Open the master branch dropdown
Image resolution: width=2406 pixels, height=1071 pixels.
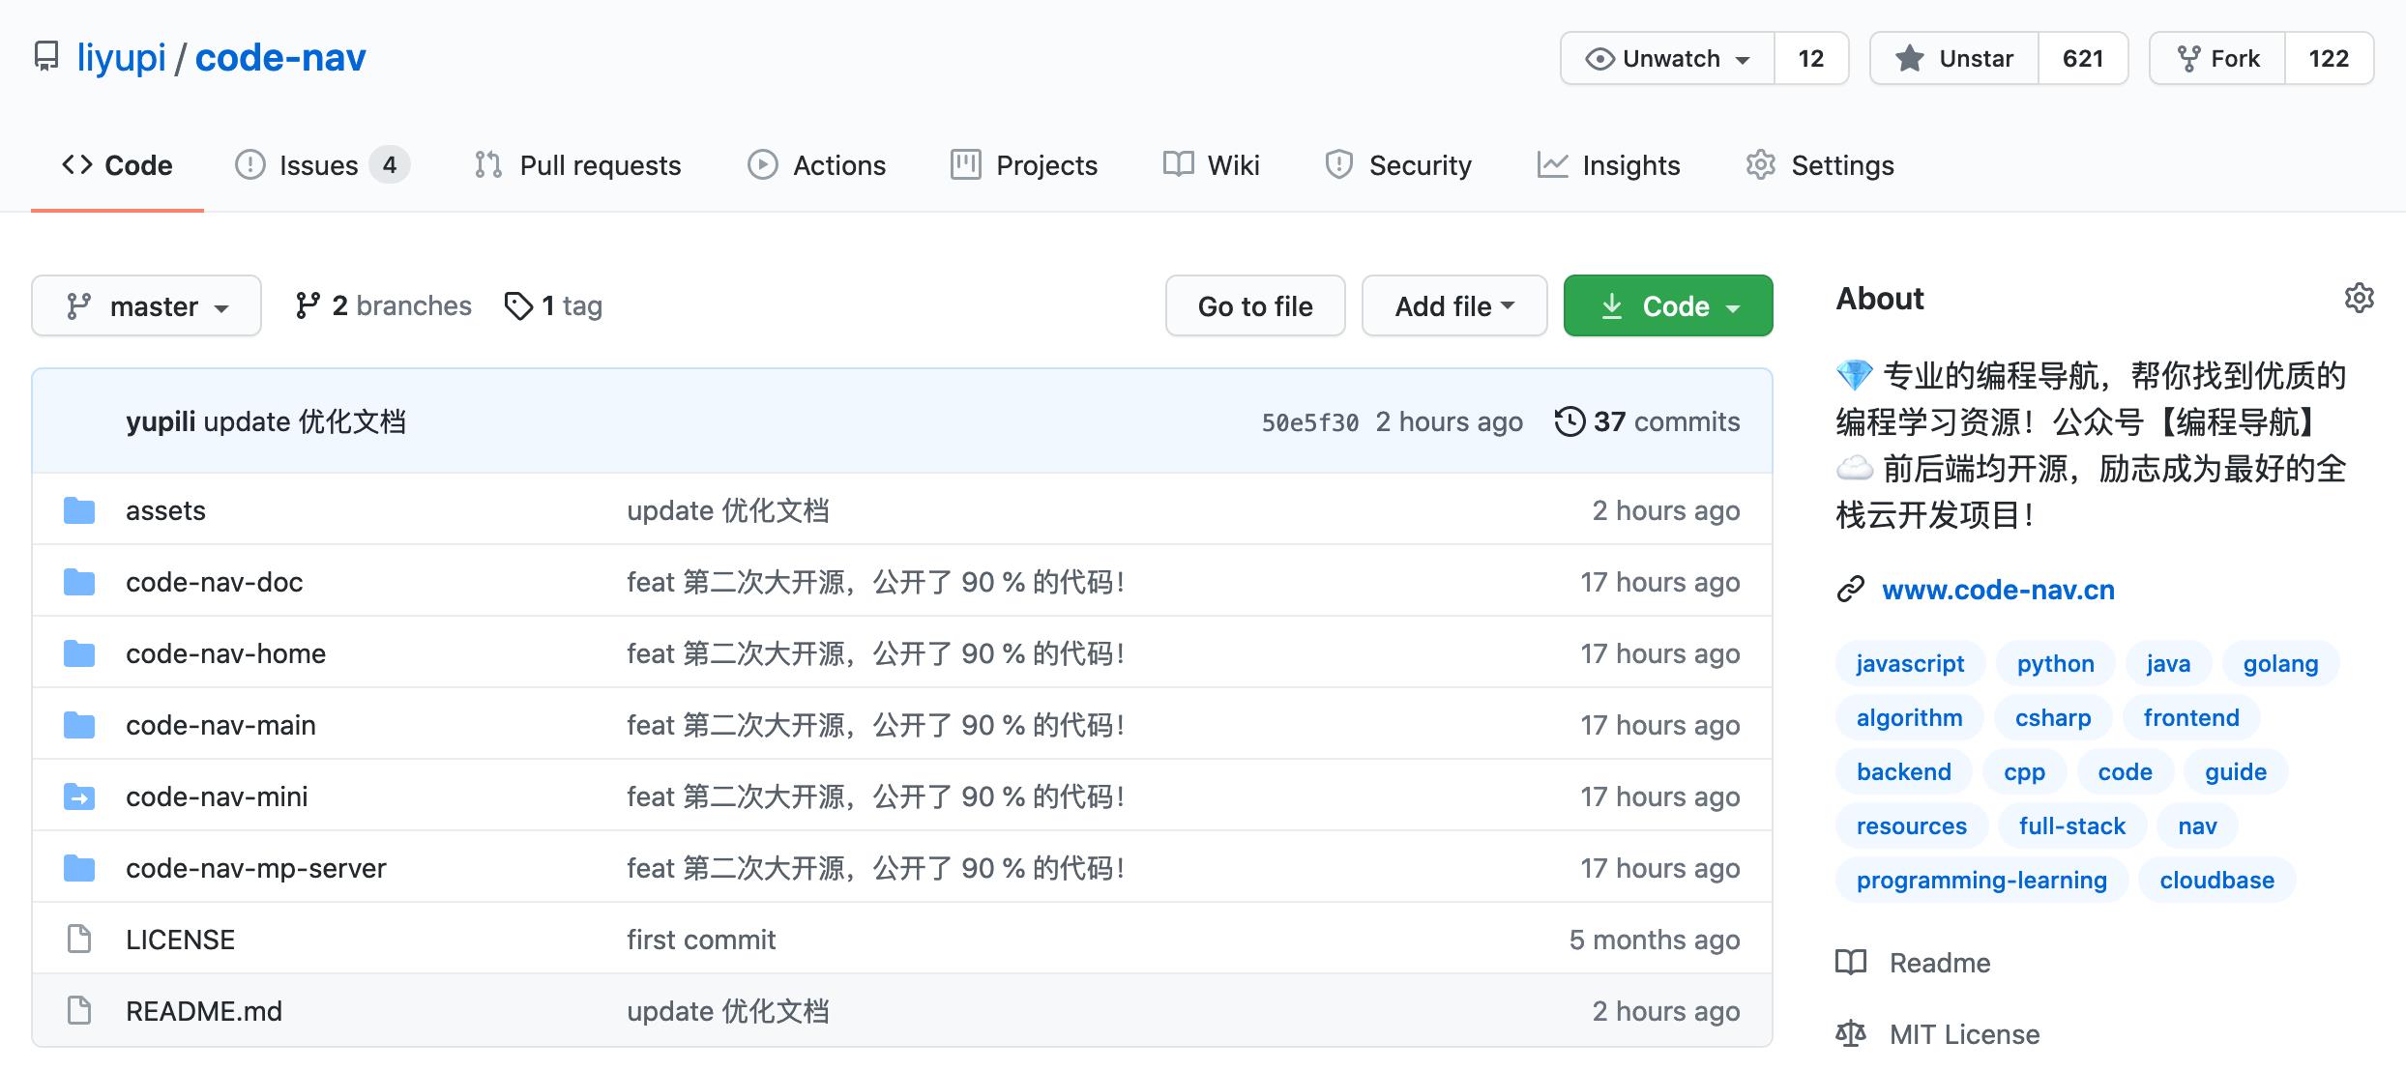pyautogui.click(x=146, y=305)
